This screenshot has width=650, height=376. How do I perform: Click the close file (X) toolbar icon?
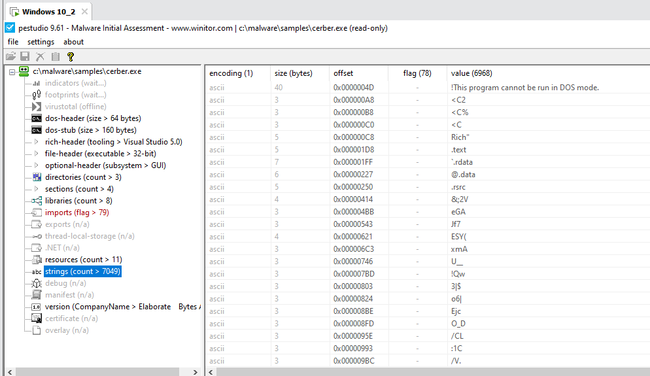(40, 56)
